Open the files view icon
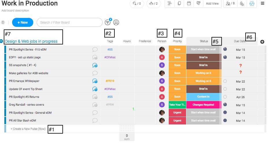 click(x=179, y=3)
